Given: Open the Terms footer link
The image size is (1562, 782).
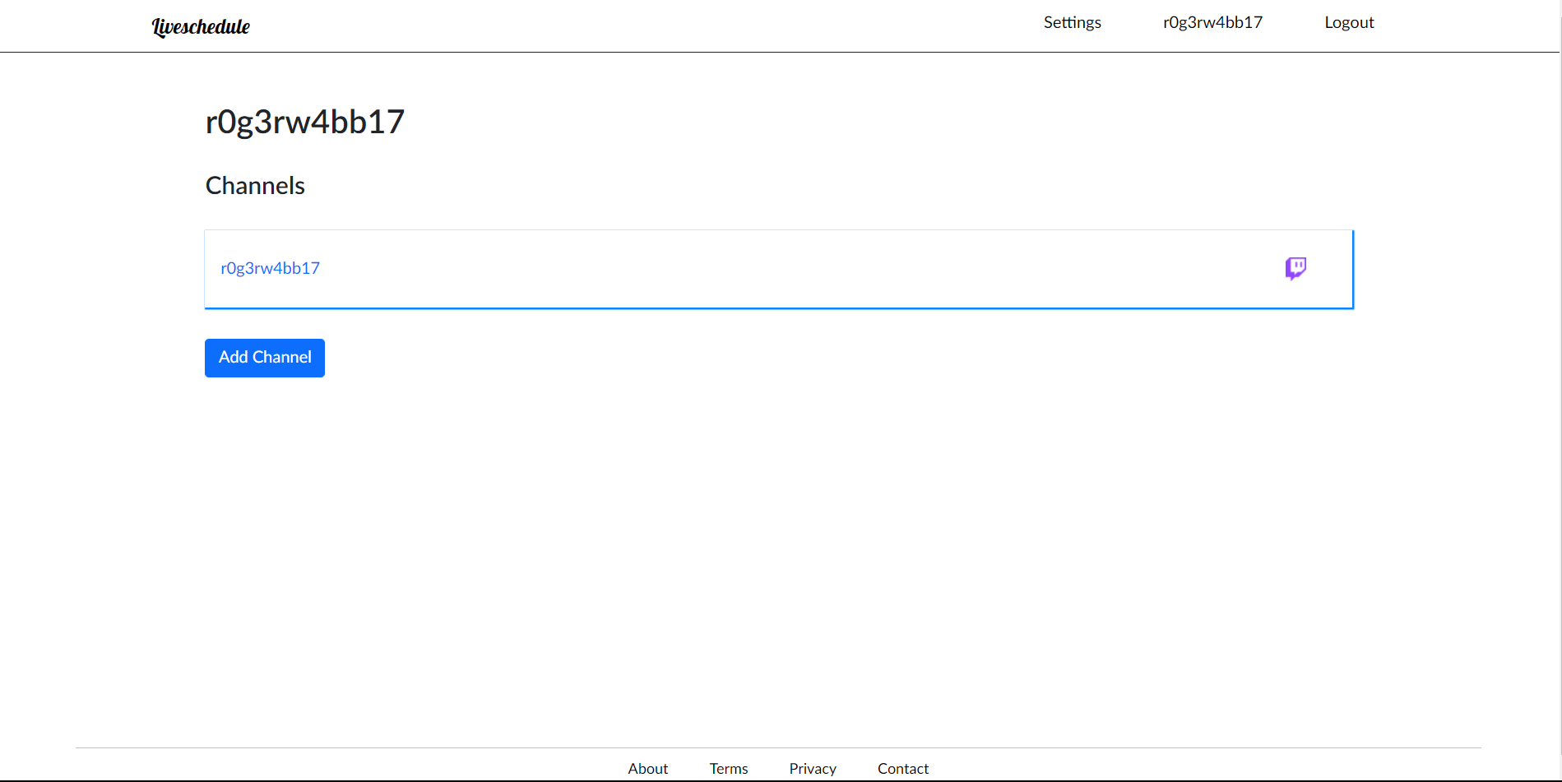Looking at the screenshot, I should point(729,768).
